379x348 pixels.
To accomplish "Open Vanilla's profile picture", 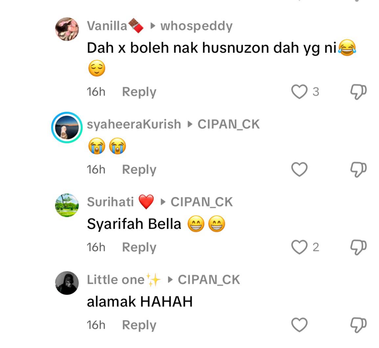I will (x=67, y=29).
